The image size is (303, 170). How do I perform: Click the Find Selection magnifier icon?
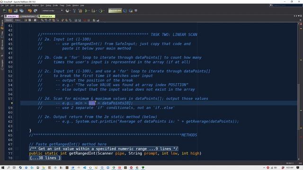[x=42, y=20]
